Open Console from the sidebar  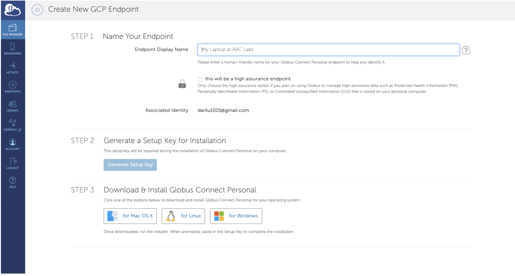click(x=13, y=125)
